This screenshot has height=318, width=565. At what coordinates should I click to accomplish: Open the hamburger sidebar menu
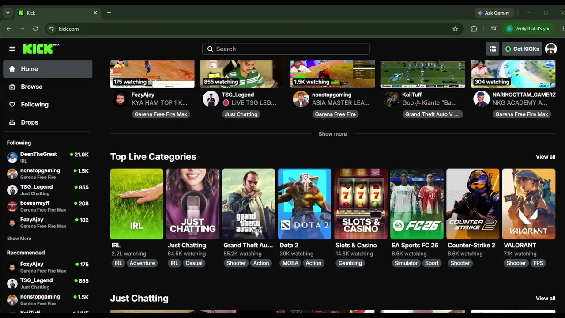click(12, 49)
